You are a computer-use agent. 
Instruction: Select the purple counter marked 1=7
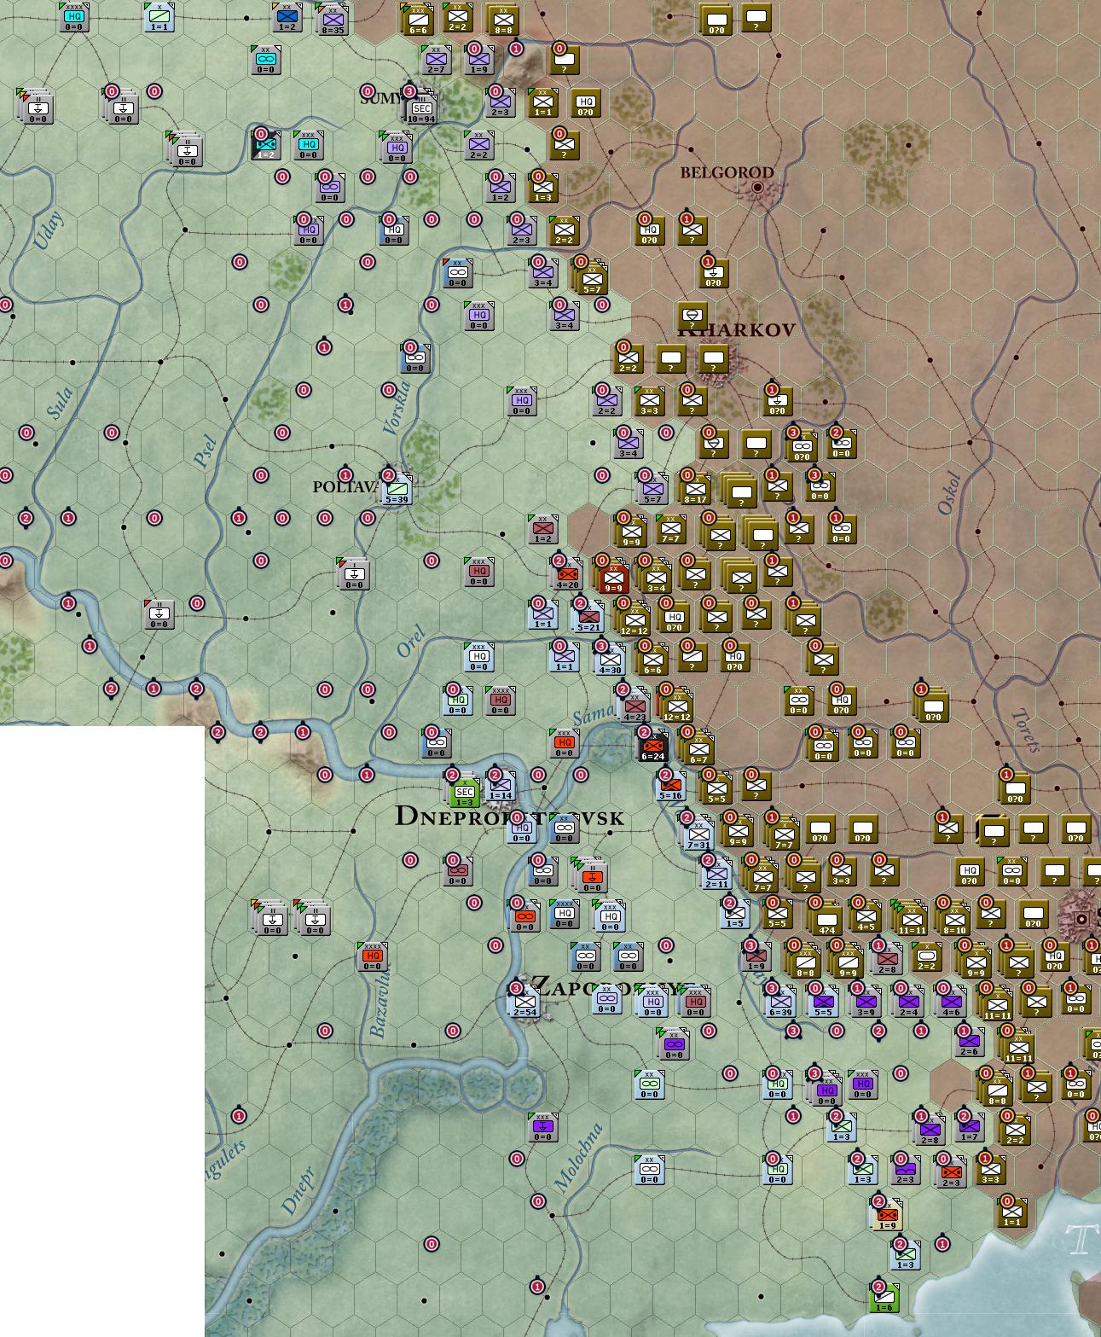[970, 1127]
